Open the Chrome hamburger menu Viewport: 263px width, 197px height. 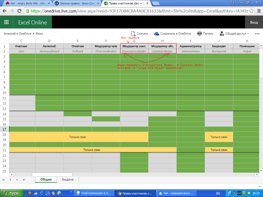click(x=259, y=11)
